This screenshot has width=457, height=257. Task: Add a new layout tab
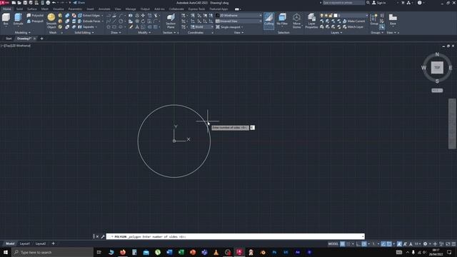click(53, 243)
